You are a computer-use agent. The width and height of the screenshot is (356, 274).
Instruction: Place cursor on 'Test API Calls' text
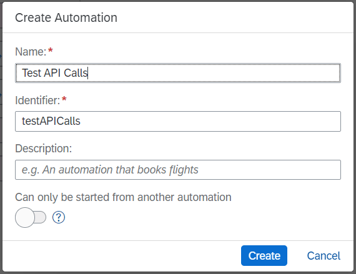[55, 73]
